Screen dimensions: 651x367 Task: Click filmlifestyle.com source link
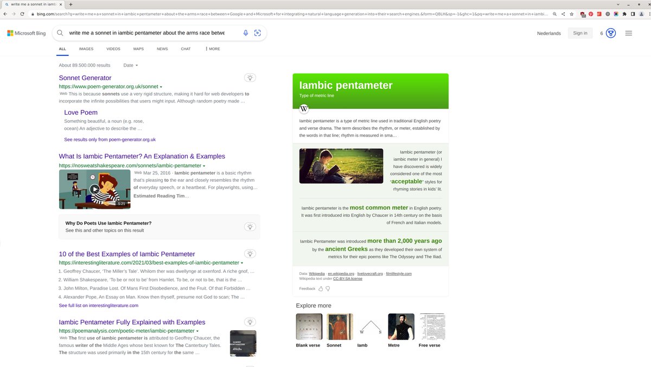click(x=398, y=274)
